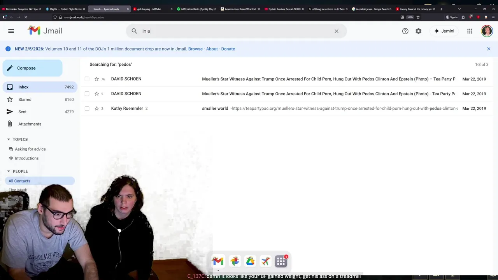Click the Jmail logo

tap(45, 31)
